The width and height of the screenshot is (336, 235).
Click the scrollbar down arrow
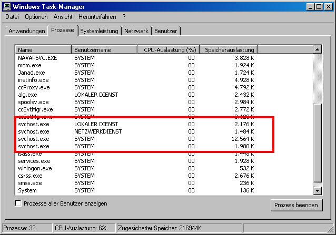[318, 190]
